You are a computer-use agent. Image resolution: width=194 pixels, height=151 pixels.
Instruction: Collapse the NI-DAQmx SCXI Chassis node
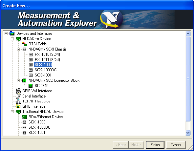[18, 49]
